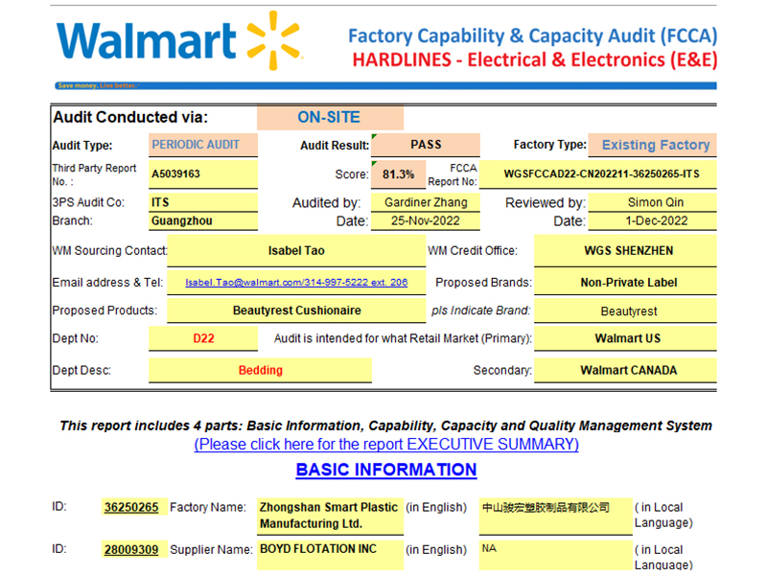Viewport: 767px width, 575px height.
Task: Select the red D22 department number cell
Action: coord(202,338)
